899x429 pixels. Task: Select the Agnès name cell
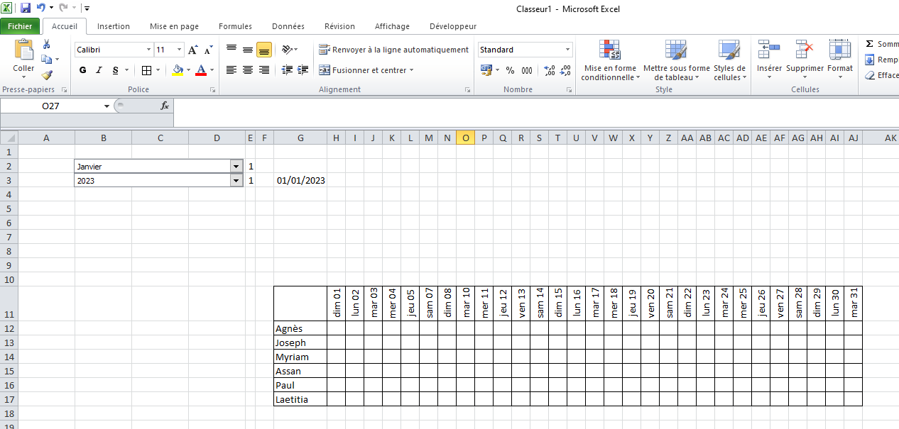point(300,328)
